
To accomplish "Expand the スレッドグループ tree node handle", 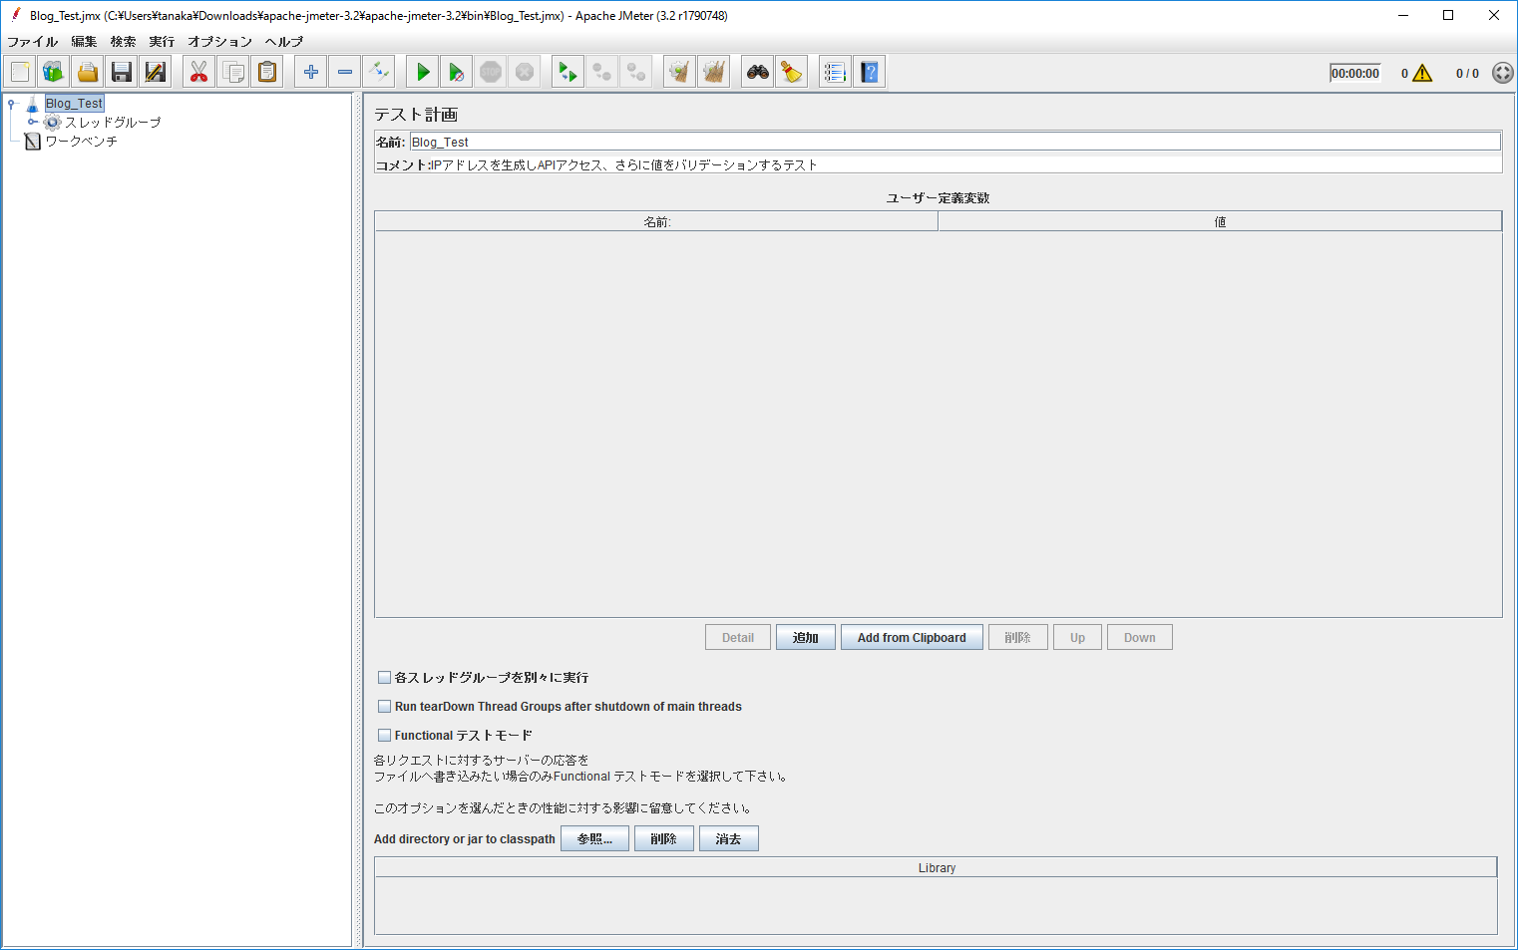I will (32, 122).
